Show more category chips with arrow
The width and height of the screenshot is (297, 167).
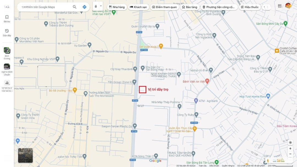266,7
